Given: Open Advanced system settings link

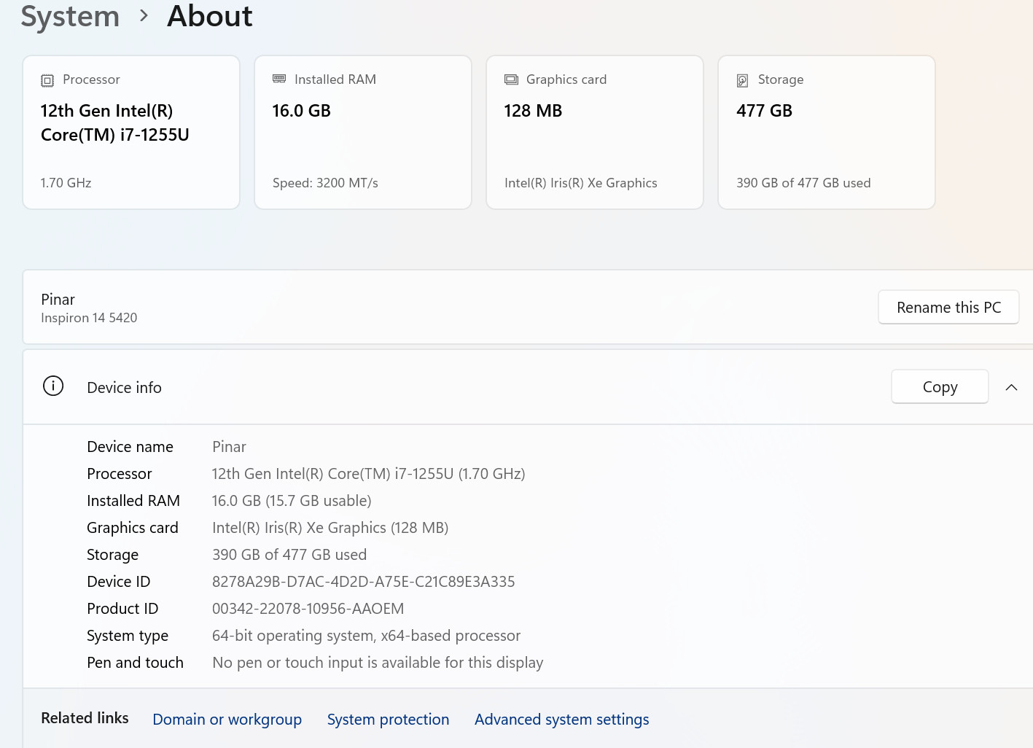Looking at the screenshot, I should click(x=561, y=720).
